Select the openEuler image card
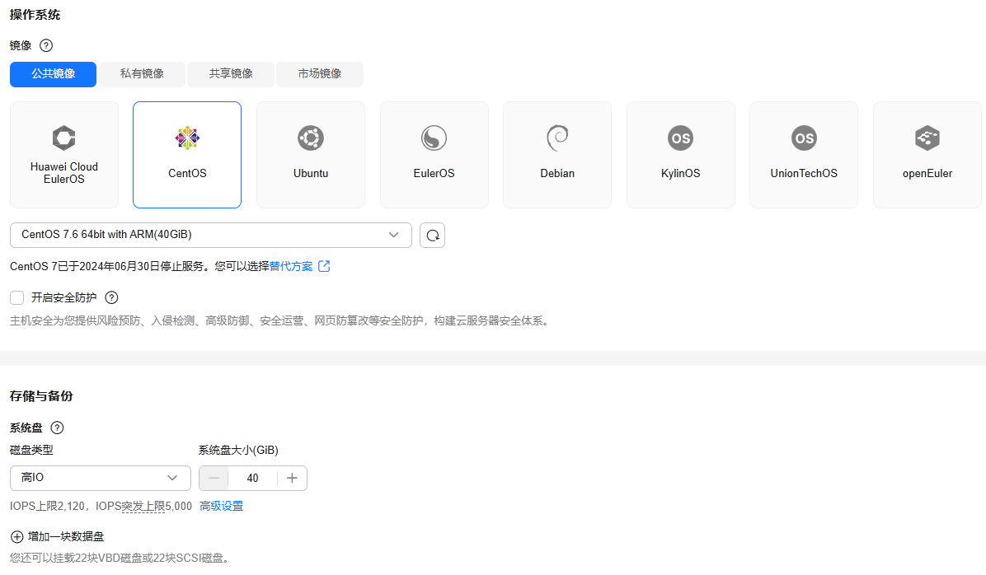Screen dimensions: 986x575 coord(927,155)
